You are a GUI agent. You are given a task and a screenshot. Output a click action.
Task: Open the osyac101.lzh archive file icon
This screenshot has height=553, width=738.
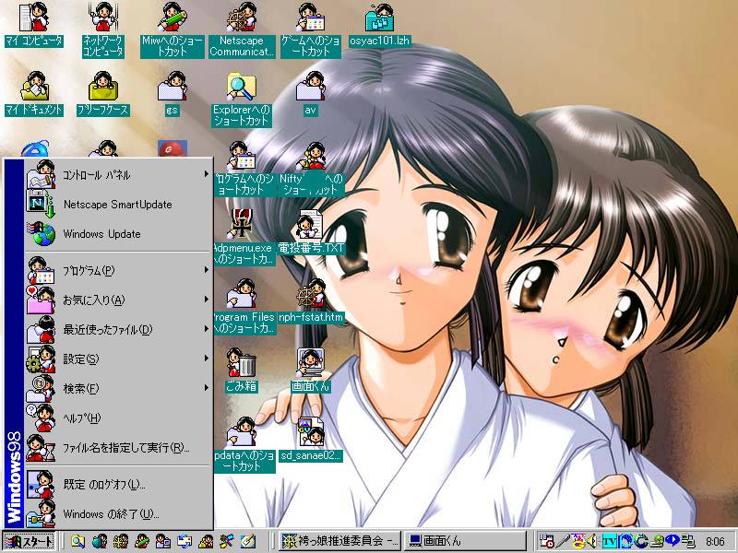(x=379, y=19)
